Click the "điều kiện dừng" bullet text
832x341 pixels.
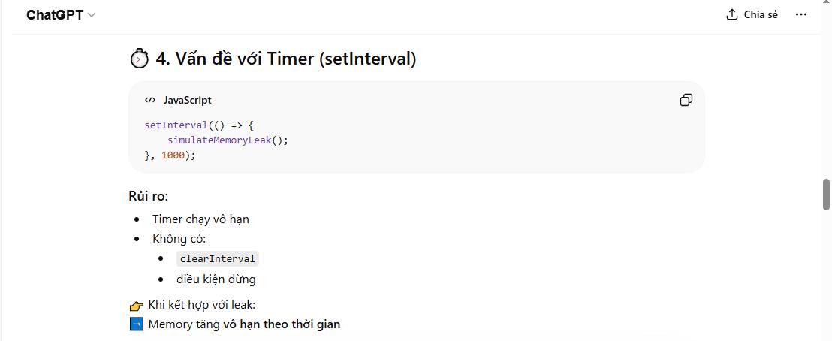[x=217, y=279]
